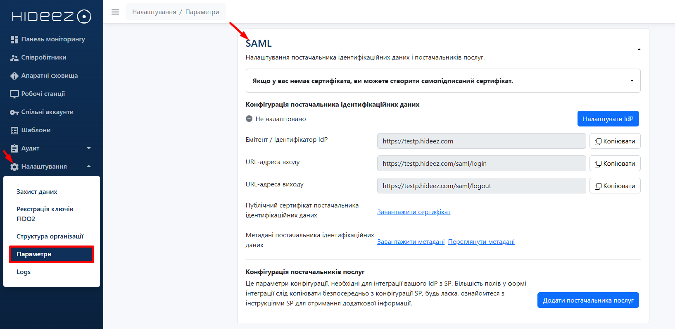Viewport: 675px width, 329px height.
Task: Click the Налаштування gear icon
Action: pyautogui.click(x=14, y=167)
